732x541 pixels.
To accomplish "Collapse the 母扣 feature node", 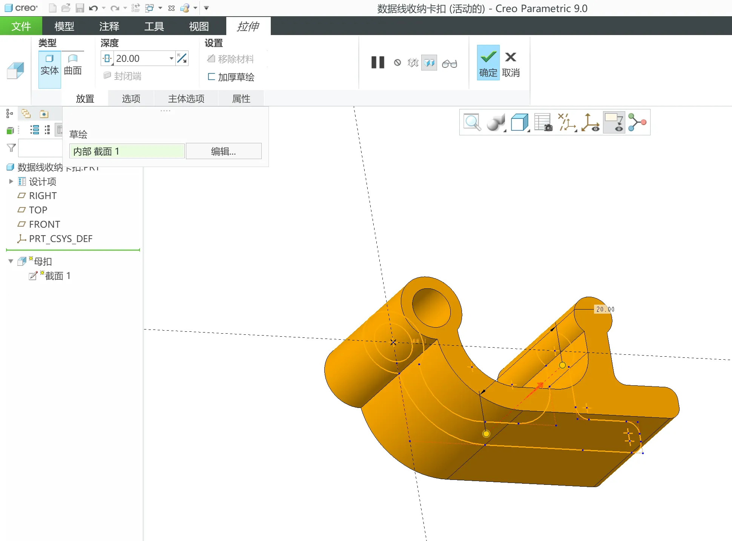I will click(x=11, y=261).
